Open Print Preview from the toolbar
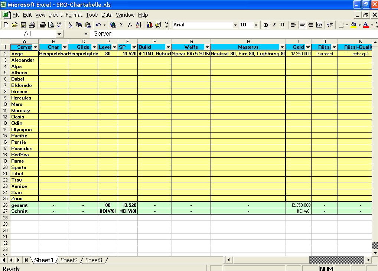Image resolution: width=378 pixels, height=271 pixels. 51,25
